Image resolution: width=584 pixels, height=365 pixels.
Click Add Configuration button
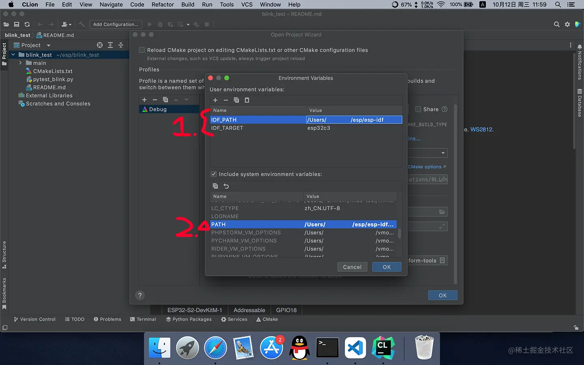[x=116, y=24]
